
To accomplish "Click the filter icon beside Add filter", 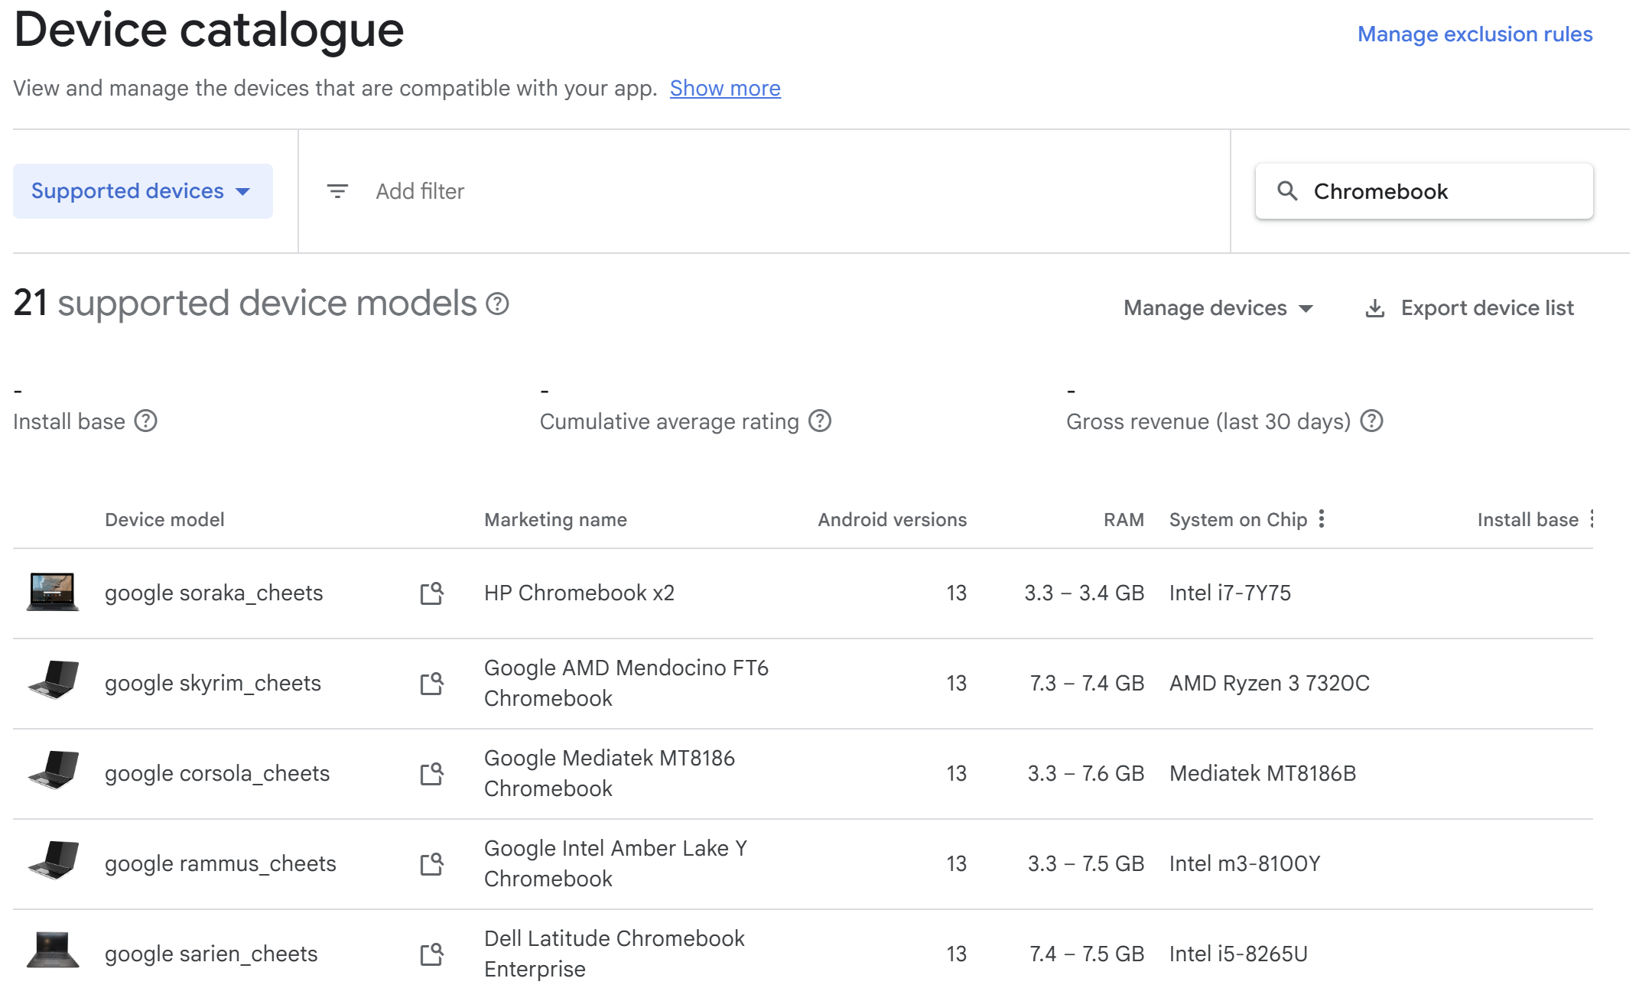I will [x=337, y=191].
